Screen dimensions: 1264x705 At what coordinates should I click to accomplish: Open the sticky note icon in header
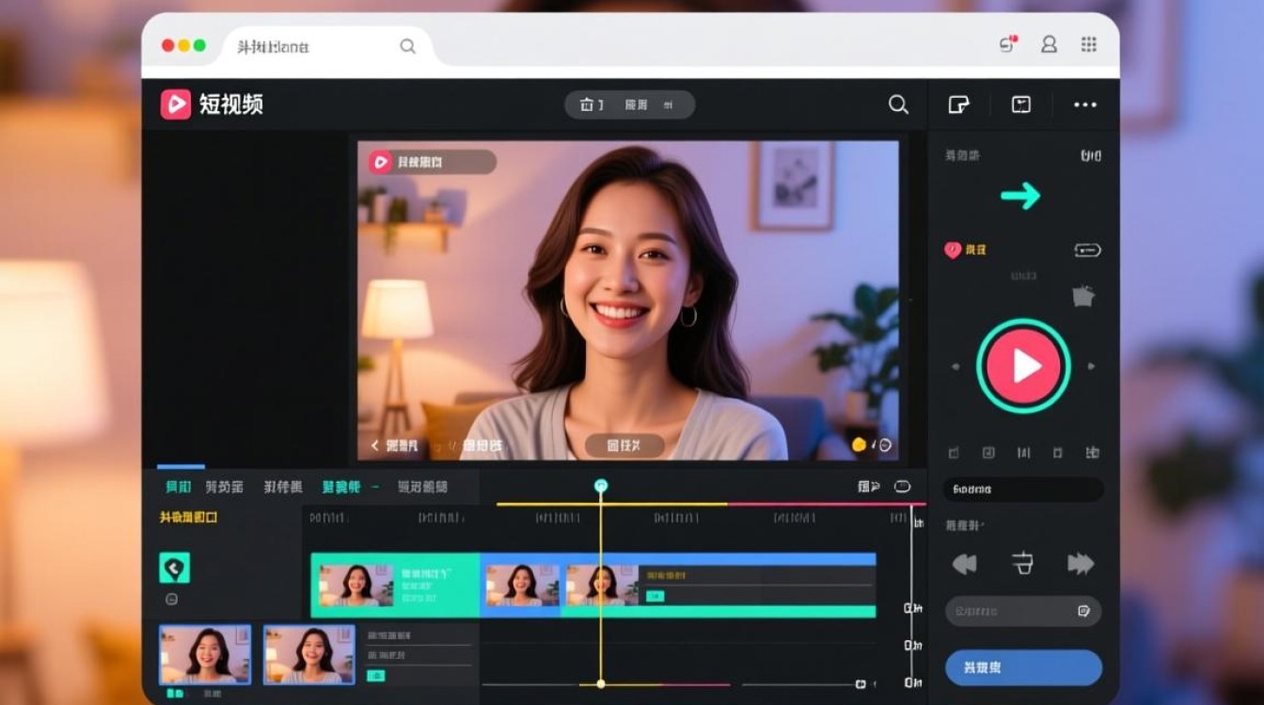(x=958, y=104)
